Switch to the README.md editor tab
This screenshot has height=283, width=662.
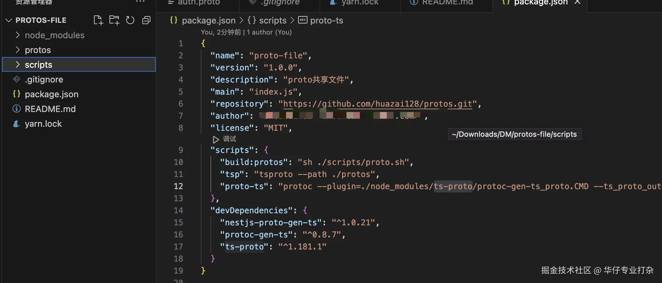[447, 3]
